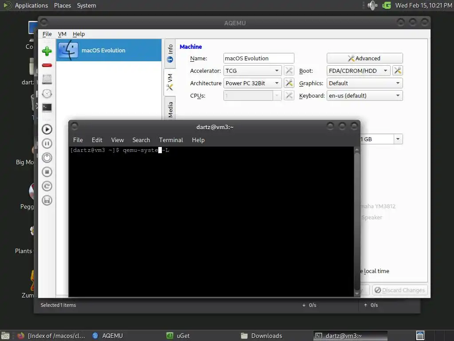Open terminal File menu
Screen dimensions: 454x341
coord(78,140)
